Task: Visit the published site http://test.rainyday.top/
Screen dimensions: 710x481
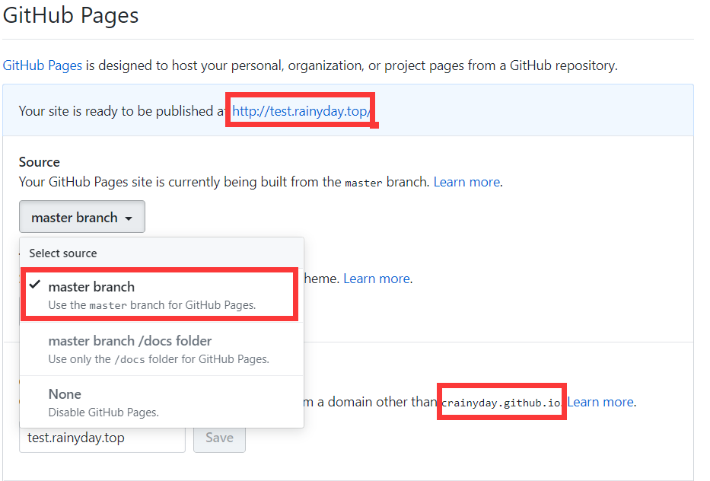Action: (x=298, y=110)
